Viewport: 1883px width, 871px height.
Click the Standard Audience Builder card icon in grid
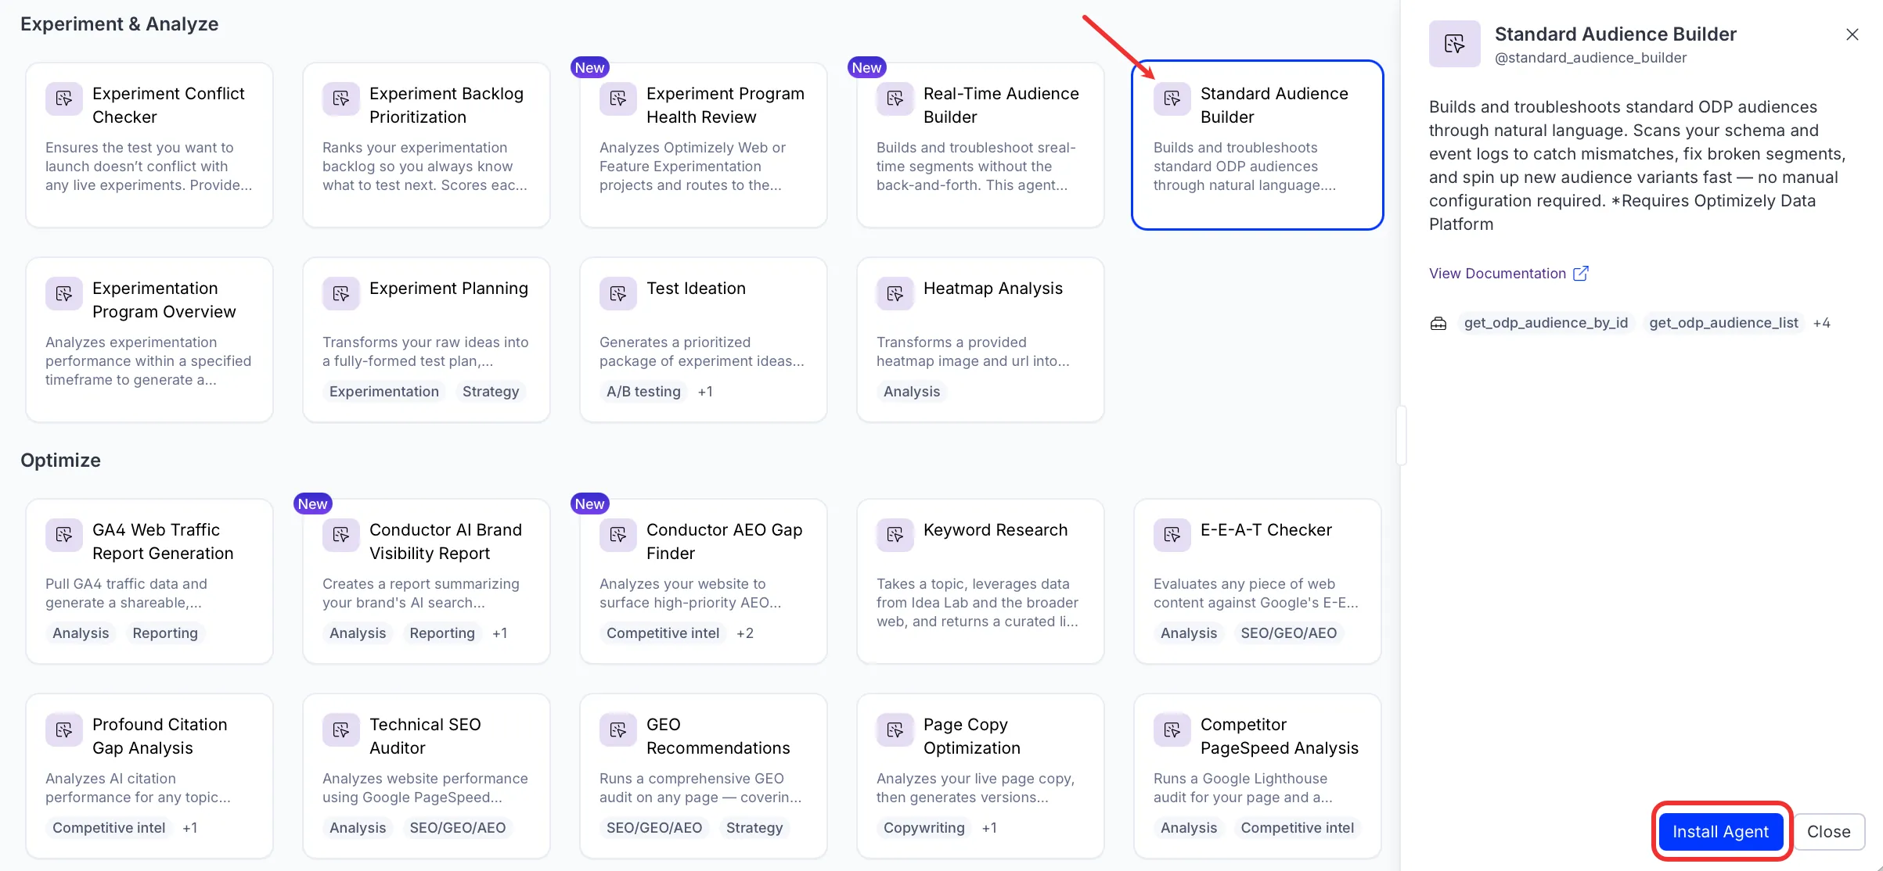(x=1172, y=99)
